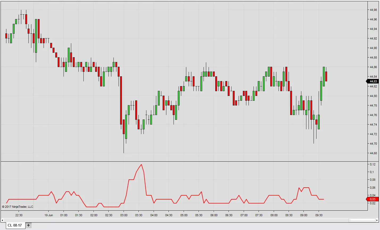Click the 08:30 time axis label
The width and height of the screenshot is (380, 230).
289,215
